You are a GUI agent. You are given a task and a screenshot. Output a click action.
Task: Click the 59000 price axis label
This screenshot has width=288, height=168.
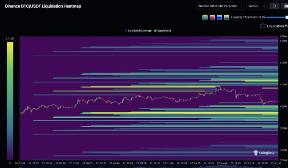283,128
